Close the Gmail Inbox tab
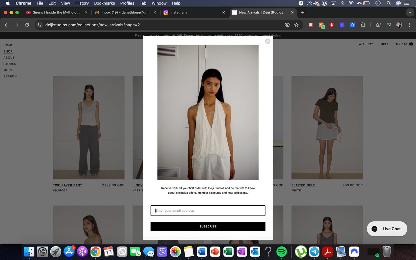This screenshot has height=260, width=416. point(155,13)
